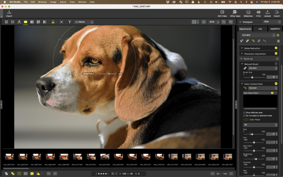Expand Noise Reduction section
283x177 pixels.
coord(242,48)
